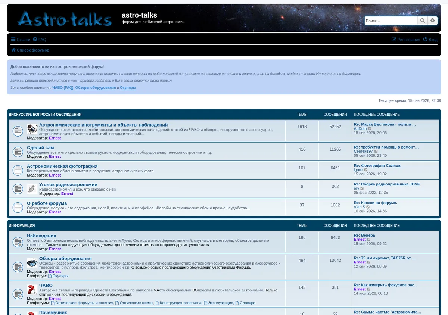The height and width of the screenshot is (315, 448).
Task: Open the Регистрация link
Action: coord(406,40)
